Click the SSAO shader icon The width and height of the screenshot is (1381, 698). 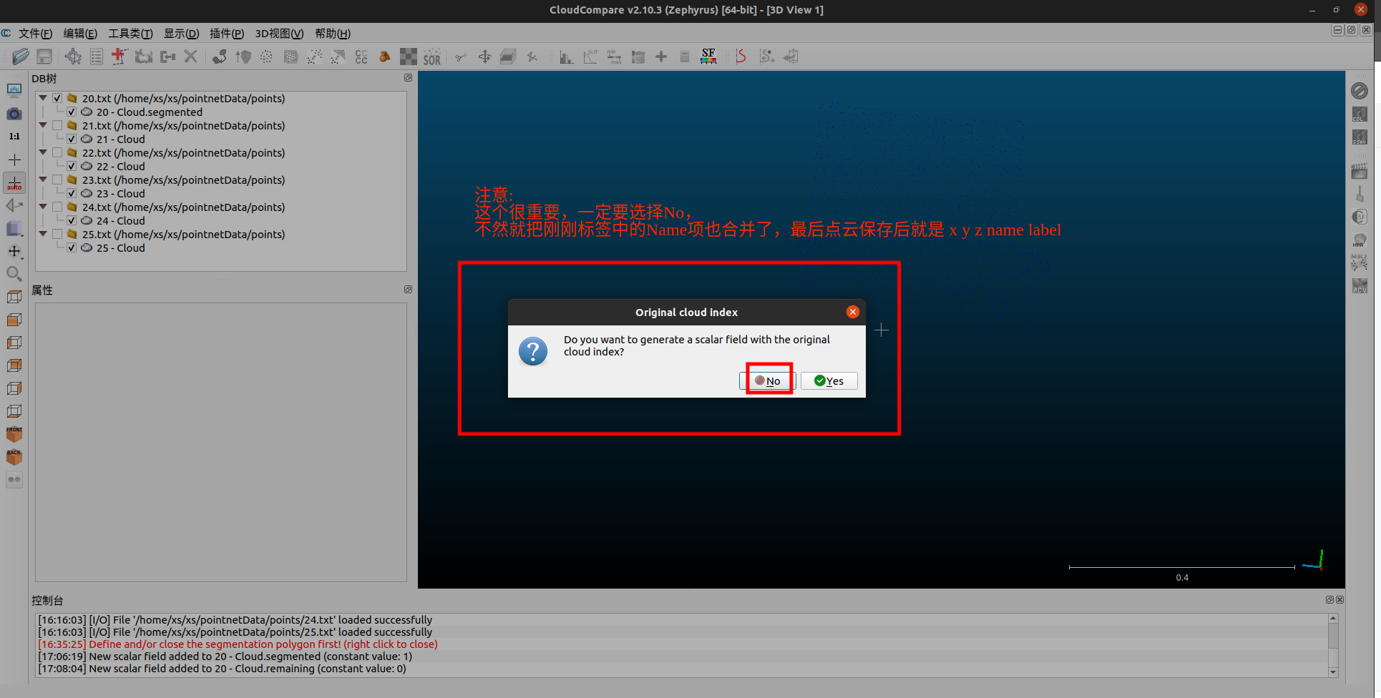(1360, 137)
